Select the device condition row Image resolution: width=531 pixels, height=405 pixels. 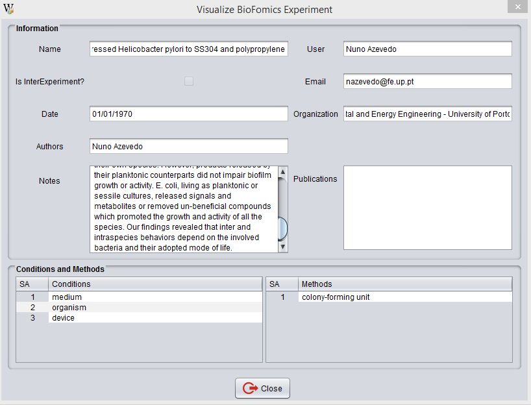(139, 317)
